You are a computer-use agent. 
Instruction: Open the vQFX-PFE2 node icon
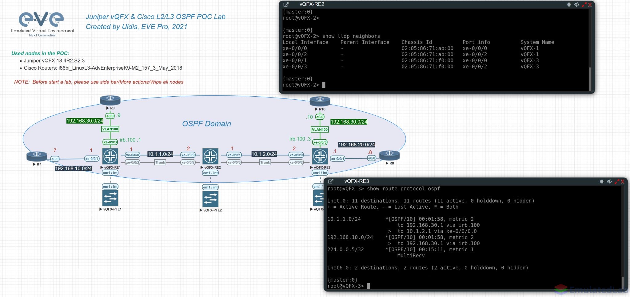point(210,199)
